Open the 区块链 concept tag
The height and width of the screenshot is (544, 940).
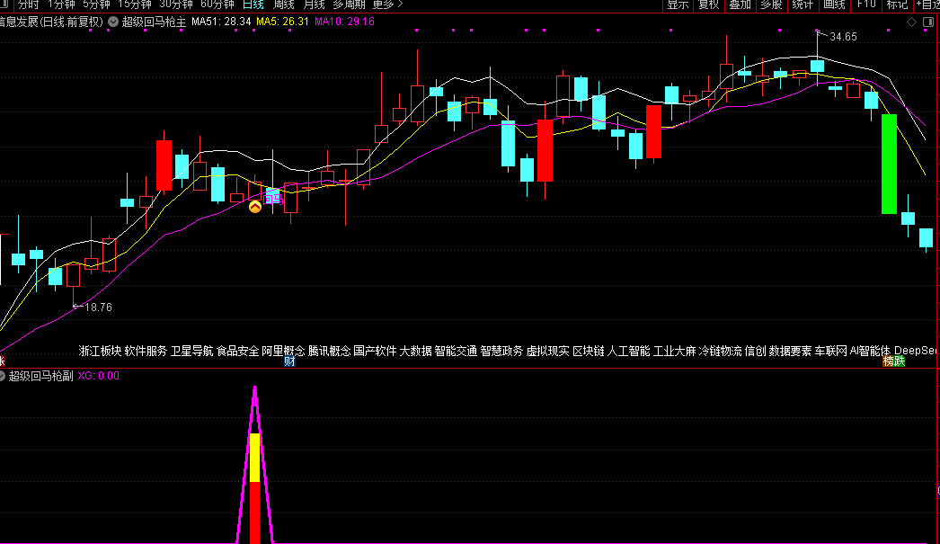coord(589,351)
